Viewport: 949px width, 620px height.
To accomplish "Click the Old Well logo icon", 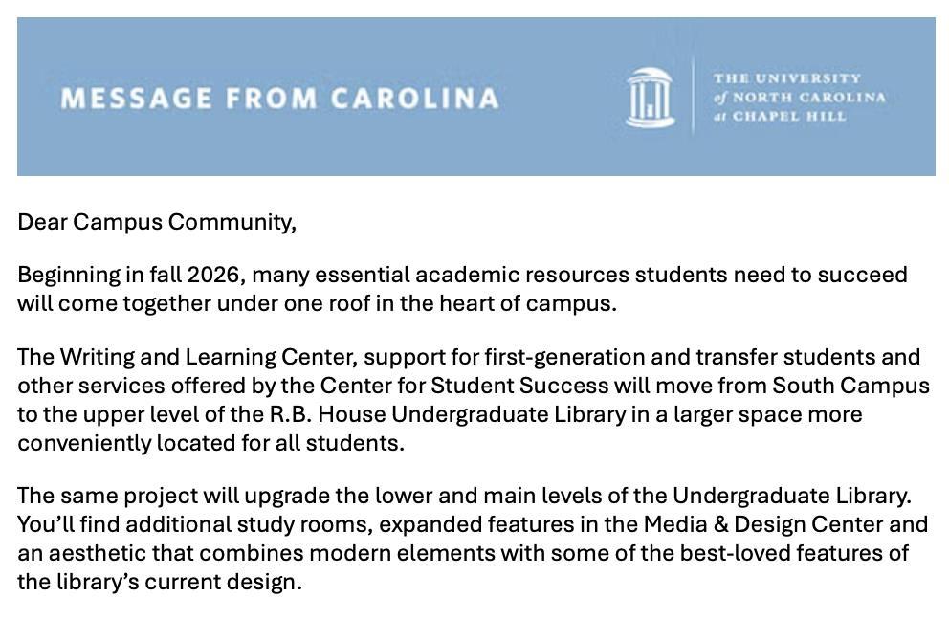I will [650, 97].
